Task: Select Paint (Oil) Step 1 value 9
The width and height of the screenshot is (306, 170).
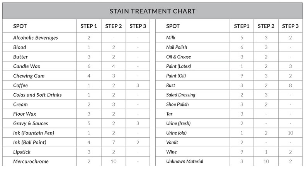Action: click(x=241, y=76)
